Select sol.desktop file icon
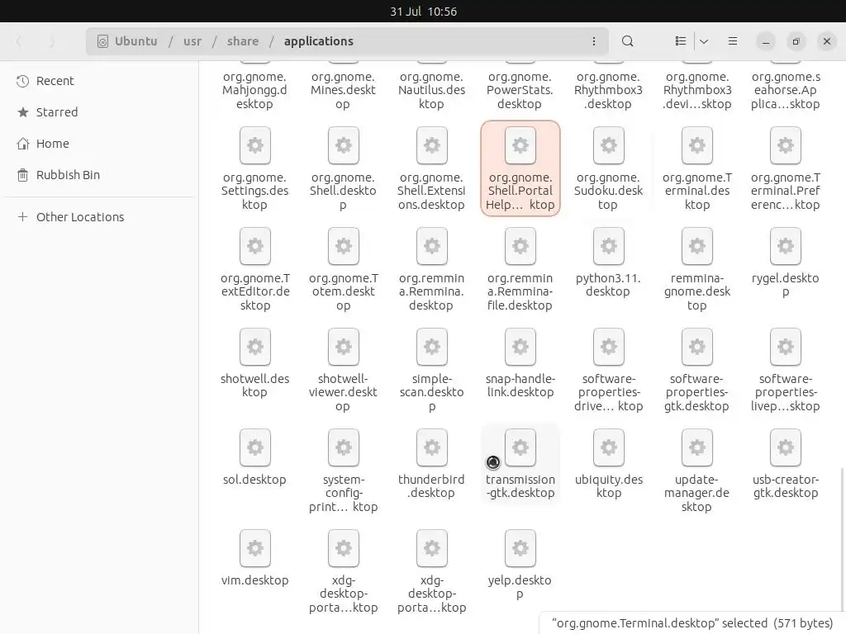The image size is (846, 634). pyautogui.click(x=255, y=448)
